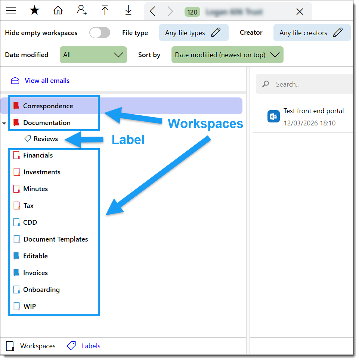The width and height of the screenshot is (359, 361).
Task: Expand the Date modified All dropdown
Action: [93, 55]
